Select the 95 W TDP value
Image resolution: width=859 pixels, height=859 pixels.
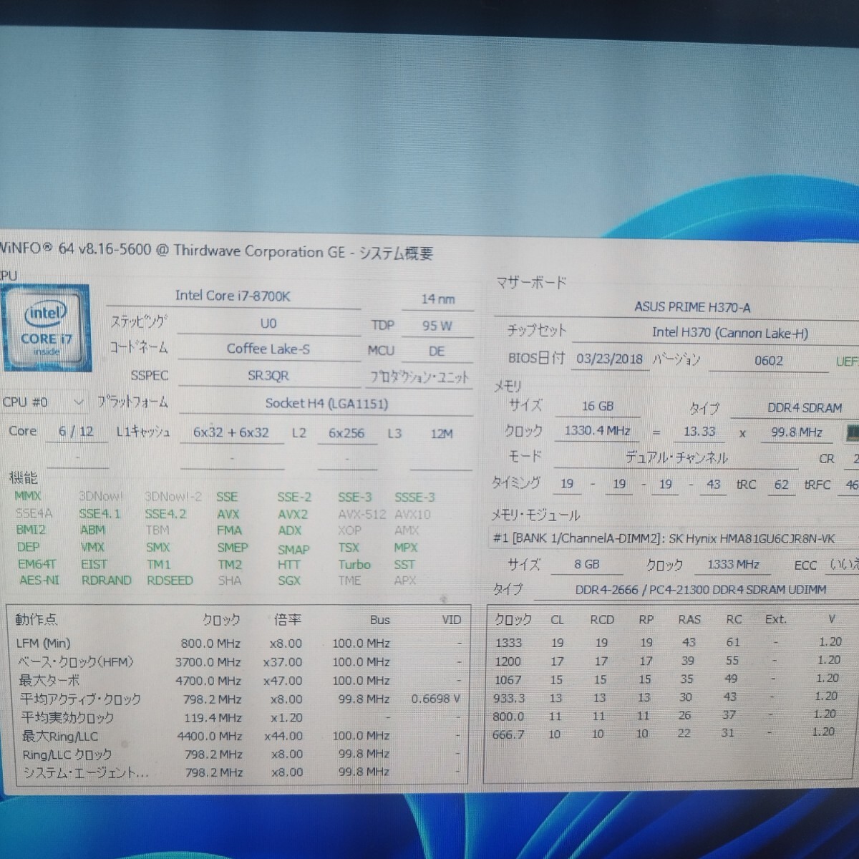437,326
